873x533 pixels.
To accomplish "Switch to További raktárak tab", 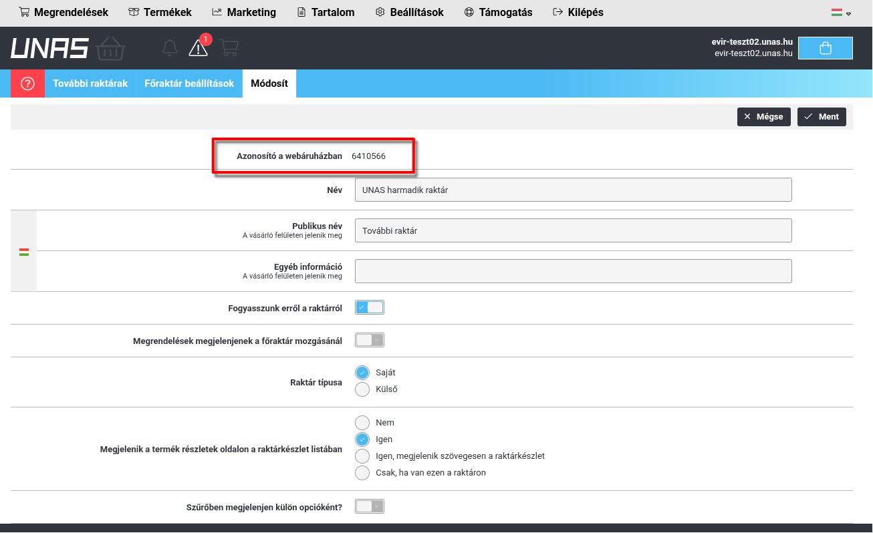I will coord(90,83).
